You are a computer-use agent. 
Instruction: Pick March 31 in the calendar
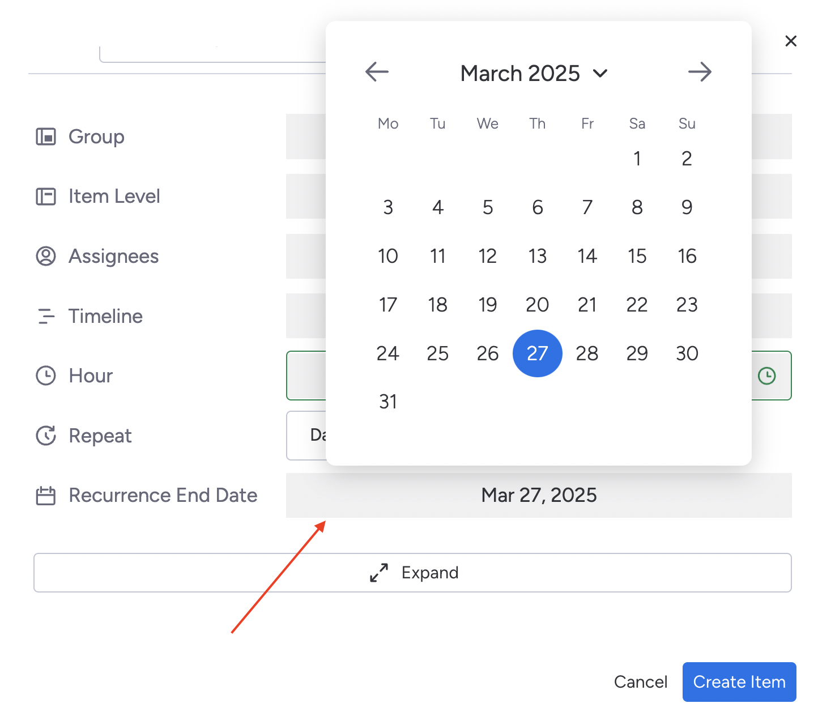(388, 402)
